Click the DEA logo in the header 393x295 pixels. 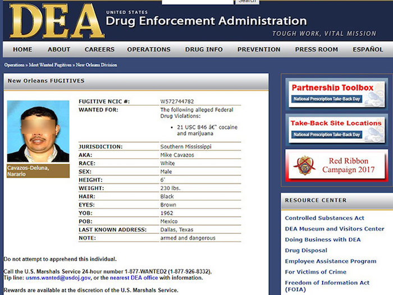pyautogui.click(x=56, y=21)
